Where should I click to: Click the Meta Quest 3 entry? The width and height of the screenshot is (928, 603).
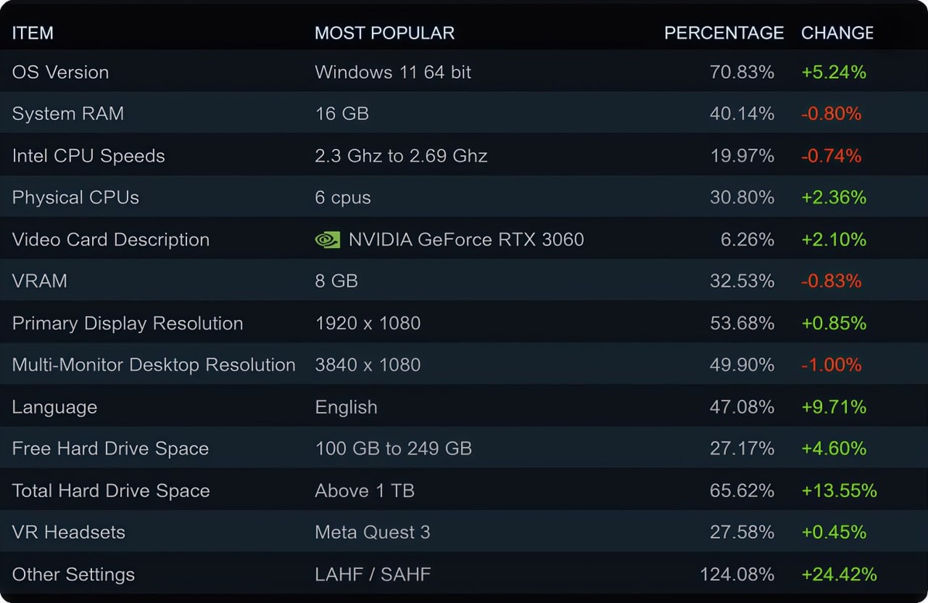point(372,533)
